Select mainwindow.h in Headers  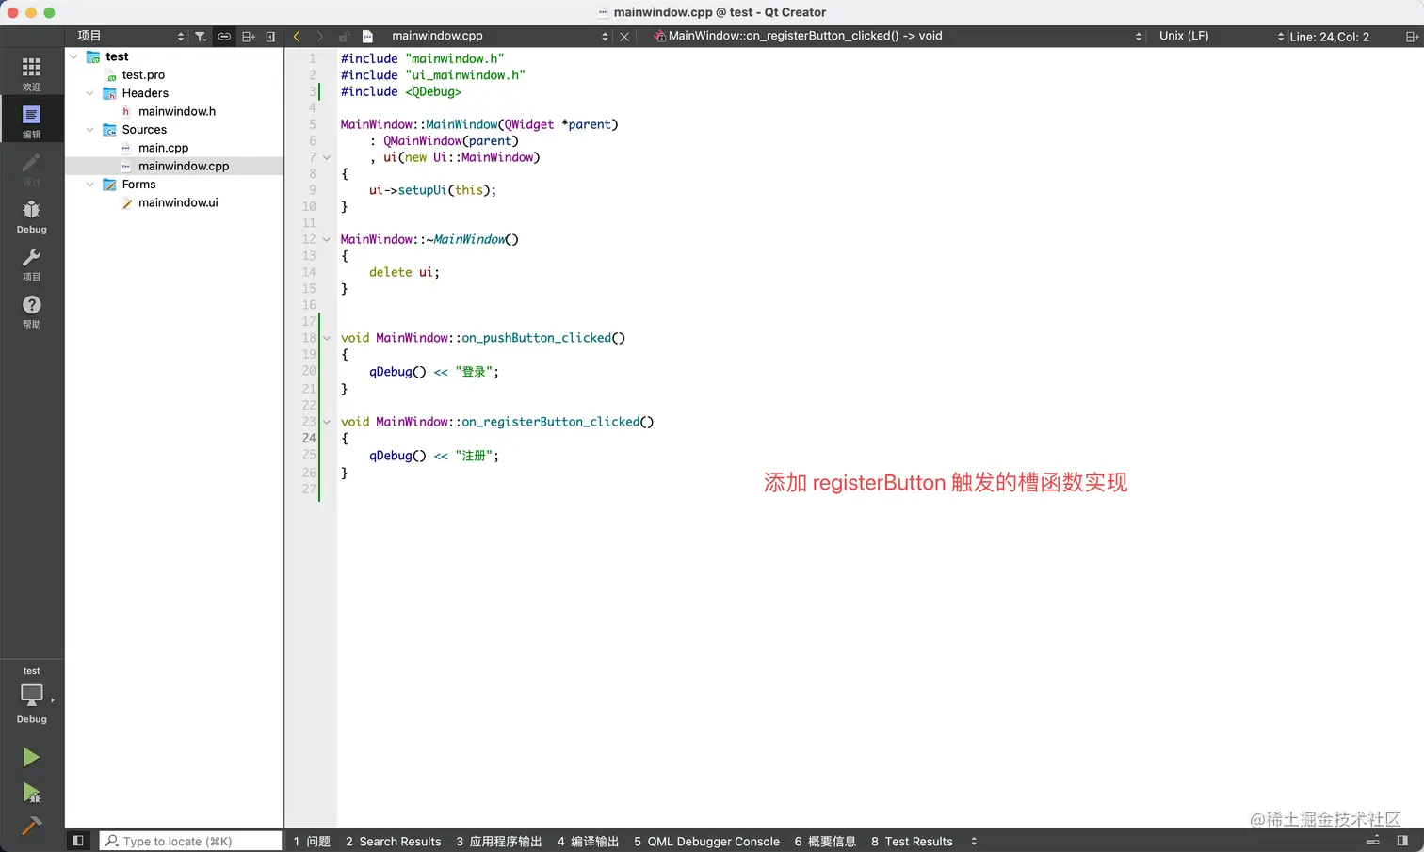pos(177,111)
